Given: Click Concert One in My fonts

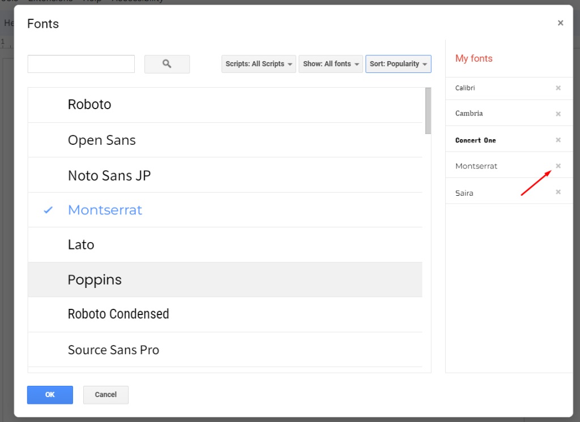Looking at the screenshot, I should point(476,140).
